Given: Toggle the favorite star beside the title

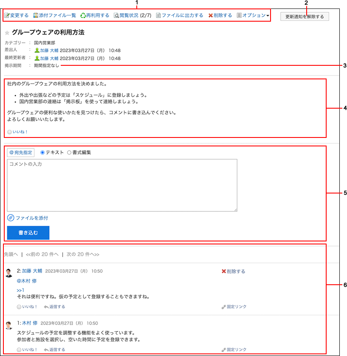Looking at the screenshot, I should coord(7,33).
